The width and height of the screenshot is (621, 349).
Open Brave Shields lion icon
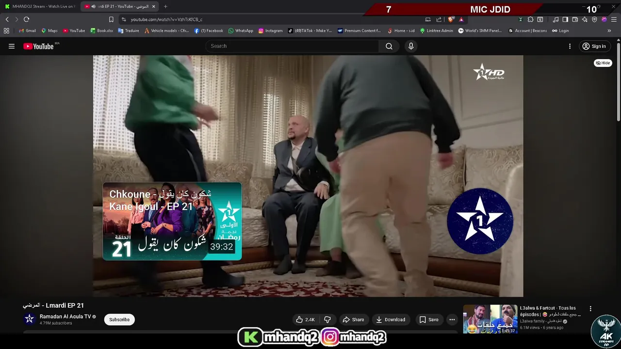[451, 19]
